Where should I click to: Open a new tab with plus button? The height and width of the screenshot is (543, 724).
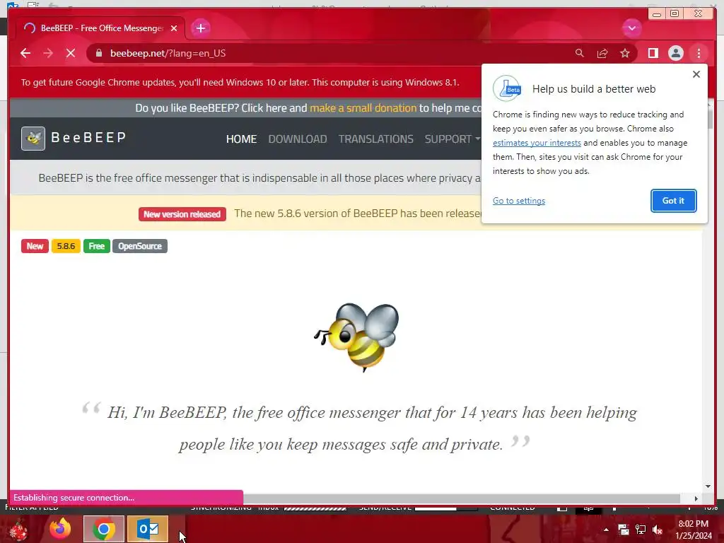pos(200,28)
